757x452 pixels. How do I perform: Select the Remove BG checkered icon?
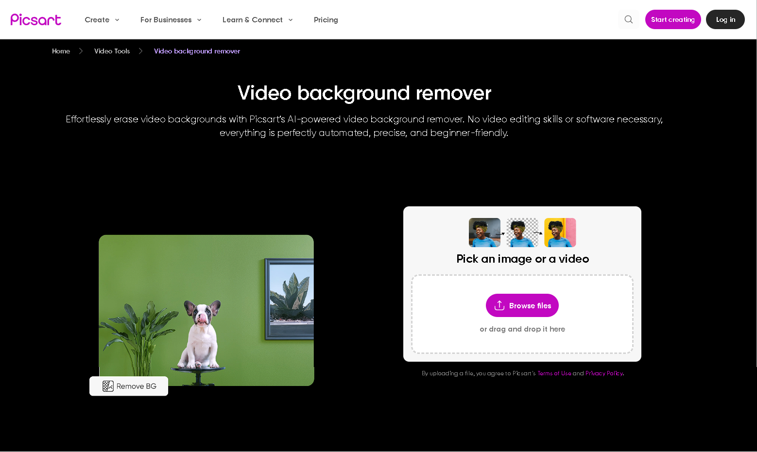[x=107, y=386]
